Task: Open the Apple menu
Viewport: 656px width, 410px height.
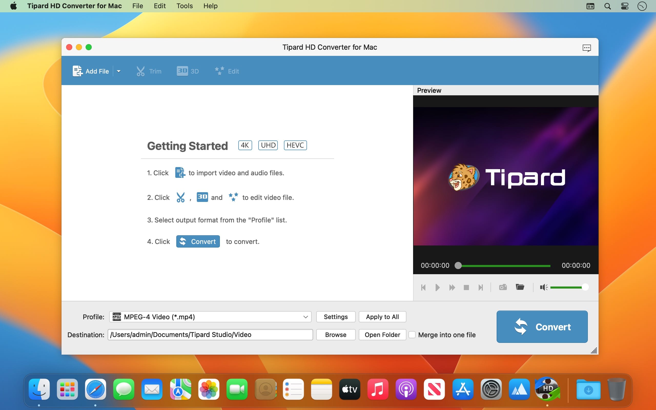Action: tap(14, 6)
